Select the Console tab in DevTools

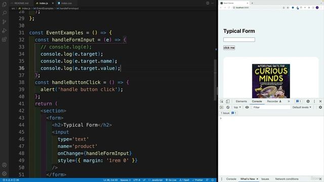tap(257, 101)
